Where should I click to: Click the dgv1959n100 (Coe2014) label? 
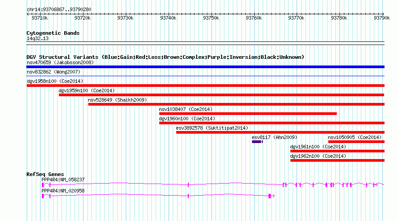pyautogui.click(x=87, y=90)
